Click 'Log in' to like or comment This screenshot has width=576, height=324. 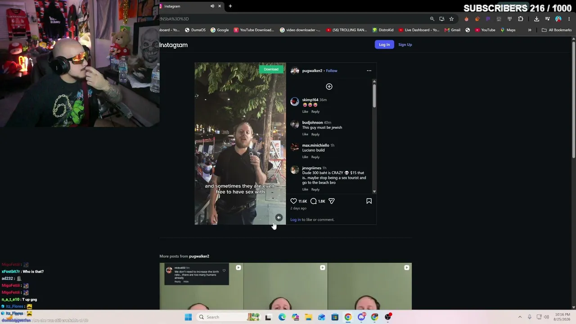tap(296, 220)
